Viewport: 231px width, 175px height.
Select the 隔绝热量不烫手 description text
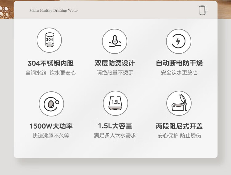click(x=115, y=73)
